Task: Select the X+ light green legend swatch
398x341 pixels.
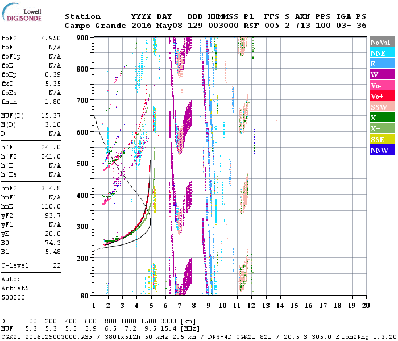Action: (x=382, y=128)
